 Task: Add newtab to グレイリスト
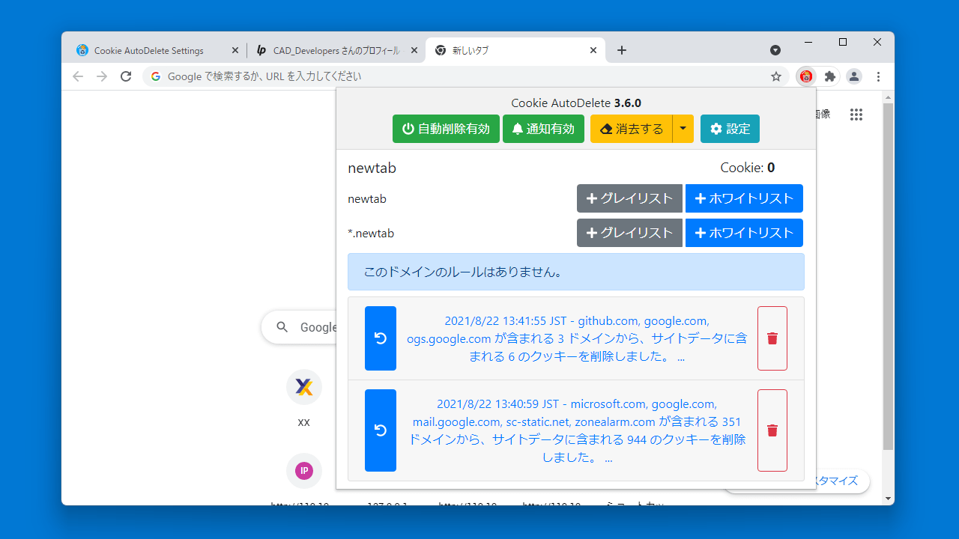pos(629,198)
